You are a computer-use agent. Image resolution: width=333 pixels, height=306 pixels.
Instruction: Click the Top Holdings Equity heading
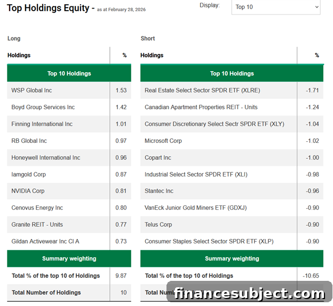(x=48, y=8)
